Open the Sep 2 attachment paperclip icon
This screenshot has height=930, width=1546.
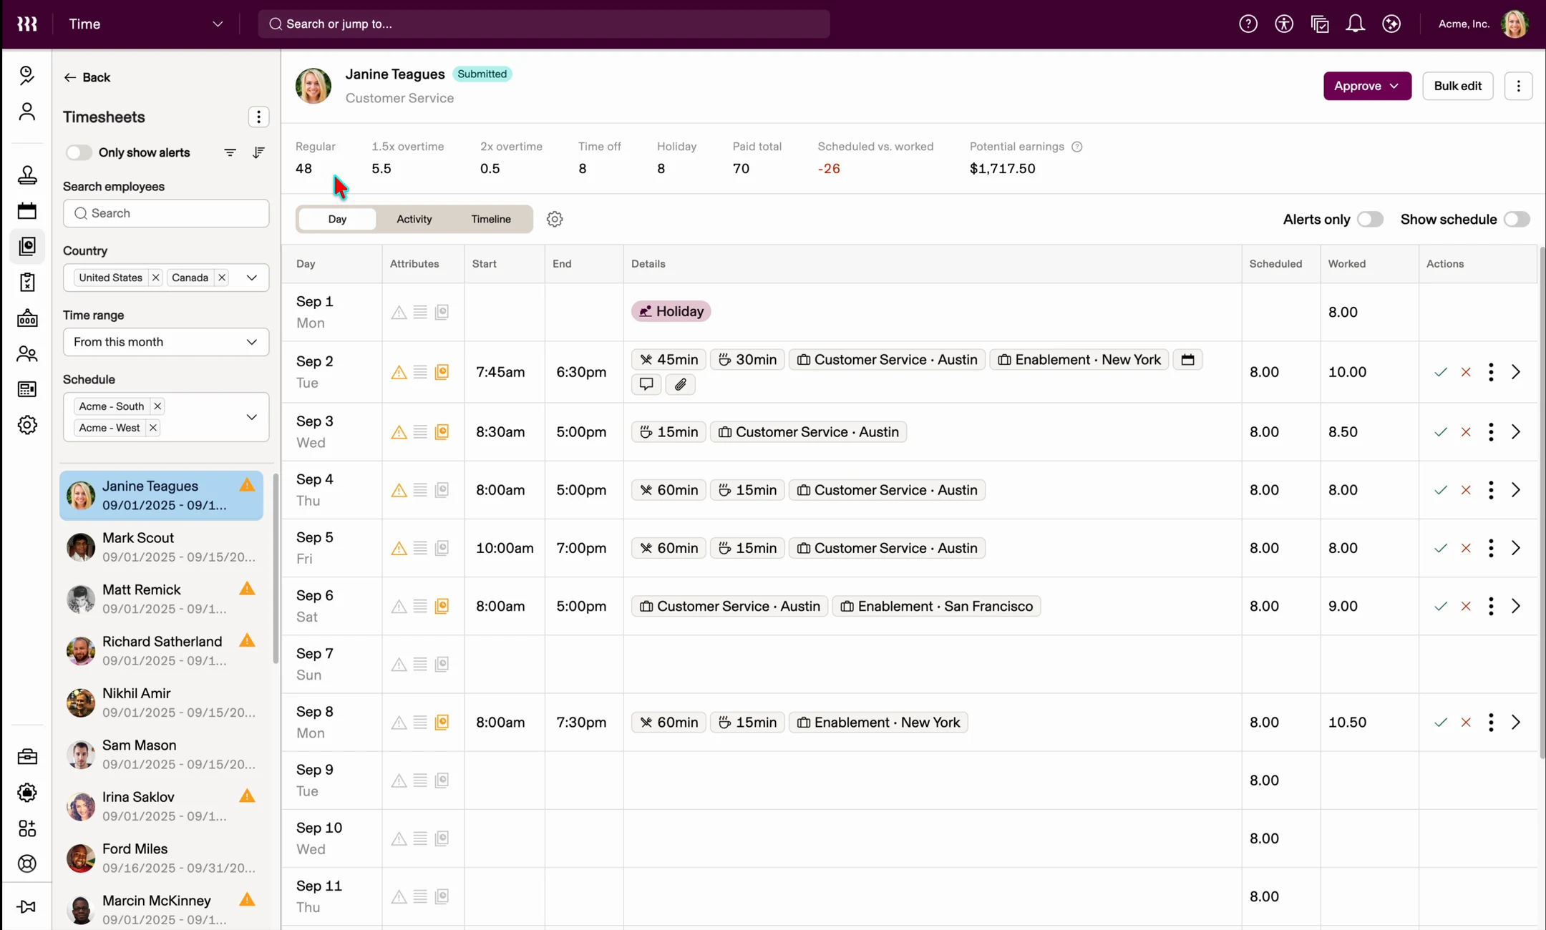681,384
